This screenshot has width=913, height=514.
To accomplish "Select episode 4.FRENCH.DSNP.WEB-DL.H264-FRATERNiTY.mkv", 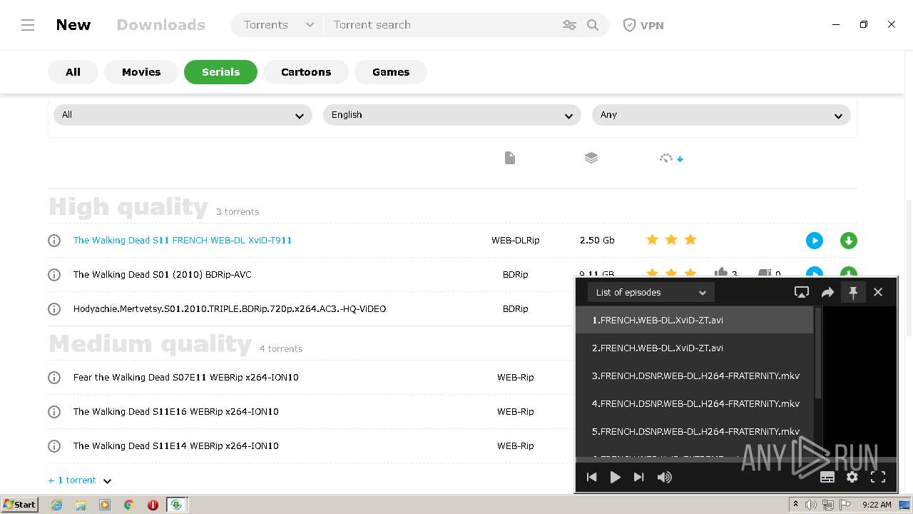I will point(694,403).
